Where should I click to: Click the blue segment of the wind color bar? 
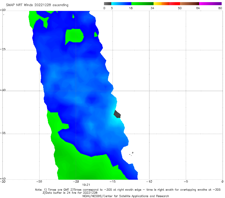click(121, 4)
